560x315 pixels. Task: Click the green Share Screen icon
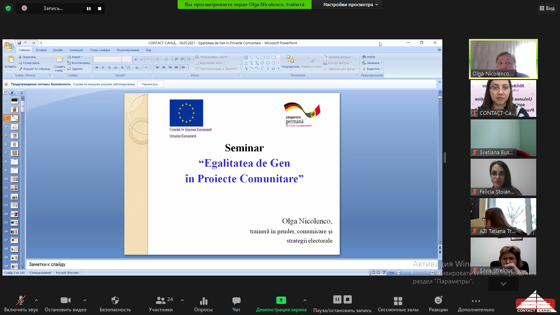click(281, 300)
